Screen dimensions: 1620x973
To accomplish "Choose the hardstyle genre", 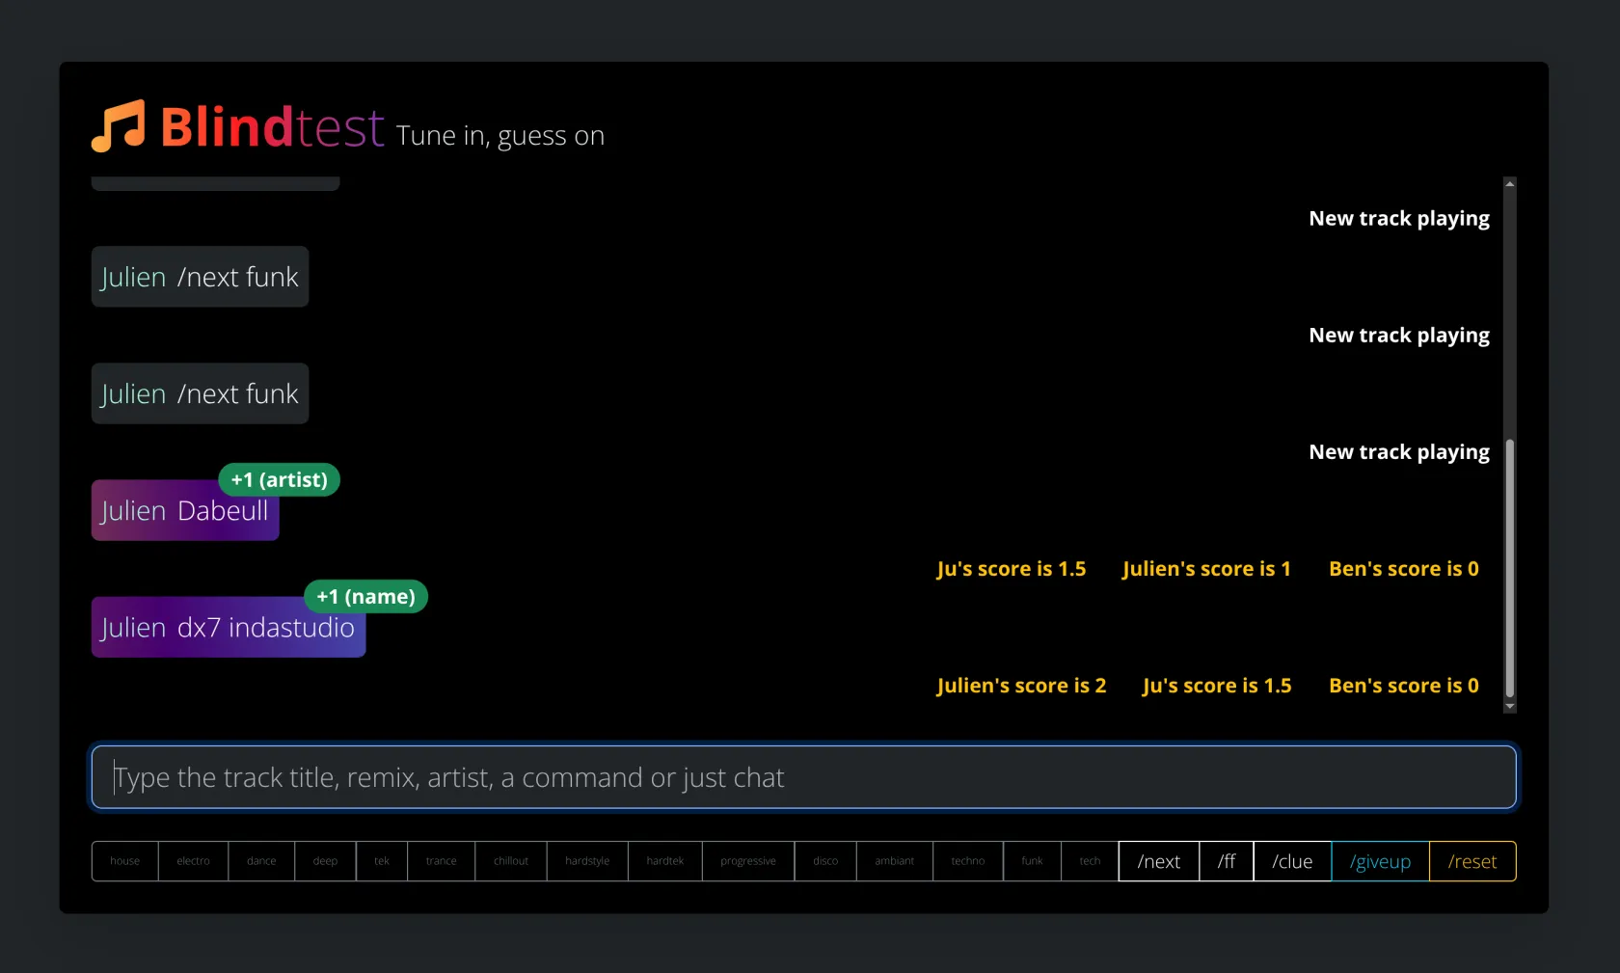I will click(x=587, y=861).
